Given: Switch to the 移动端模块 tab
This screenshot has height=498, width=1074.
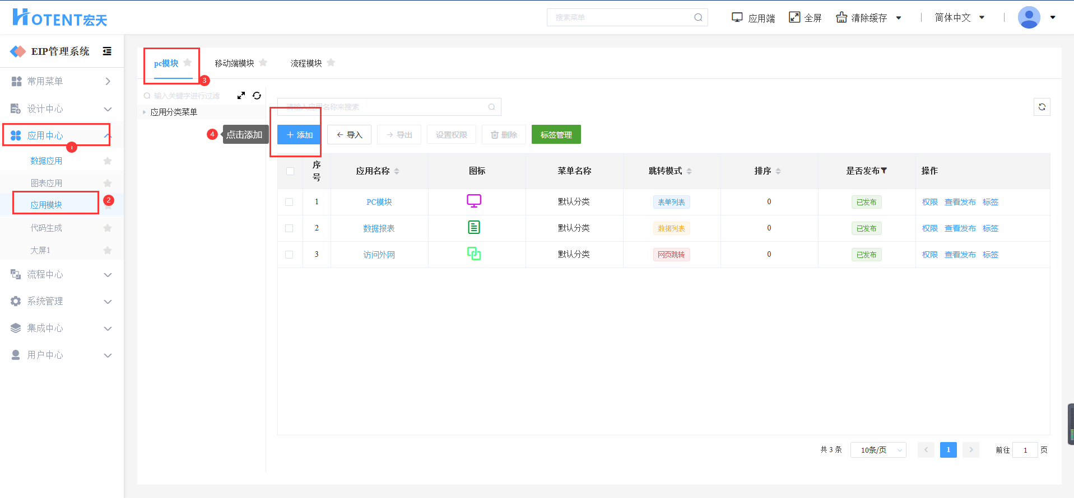Looking at the screenshot, I should pyautogui.click(x=234, y=63).
